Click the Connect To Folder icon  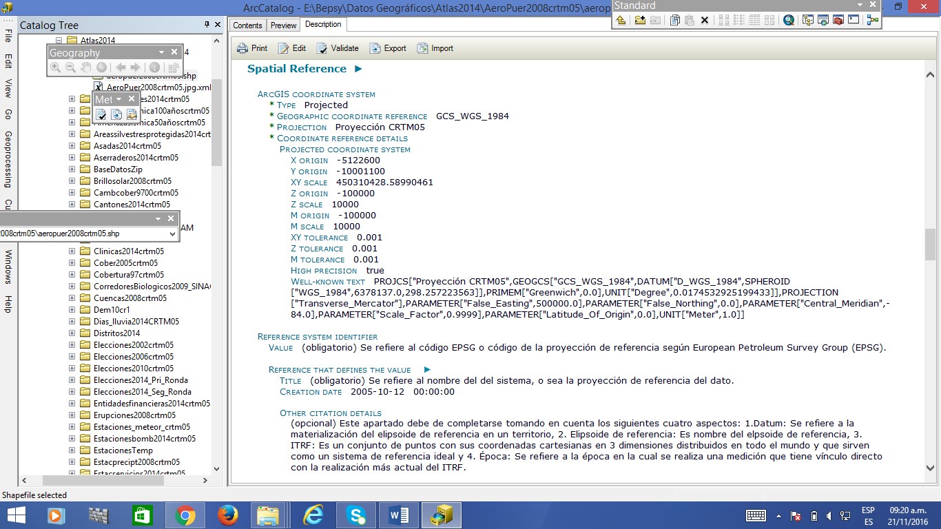(x=640, y=20)
